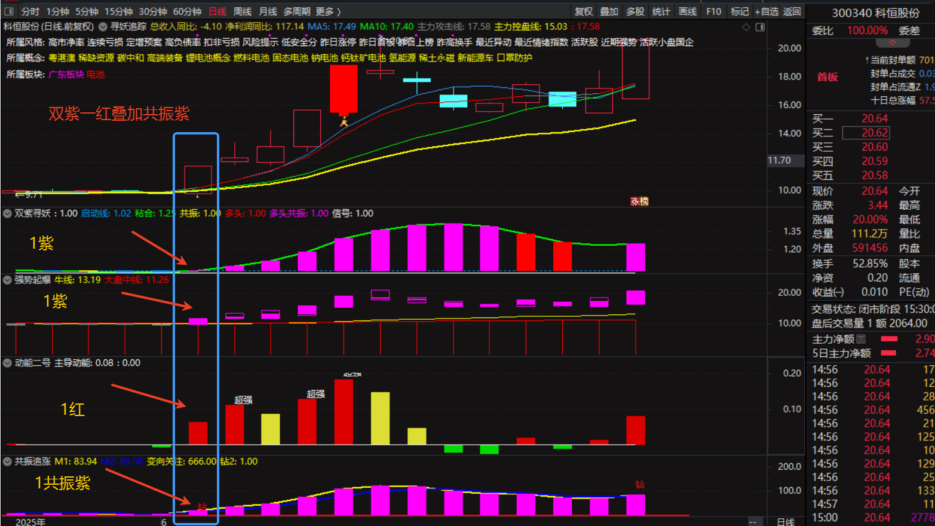
Task: Switch to the 周线 weekly chart tab
Action: pyautogui.click(x=242, y=11)
